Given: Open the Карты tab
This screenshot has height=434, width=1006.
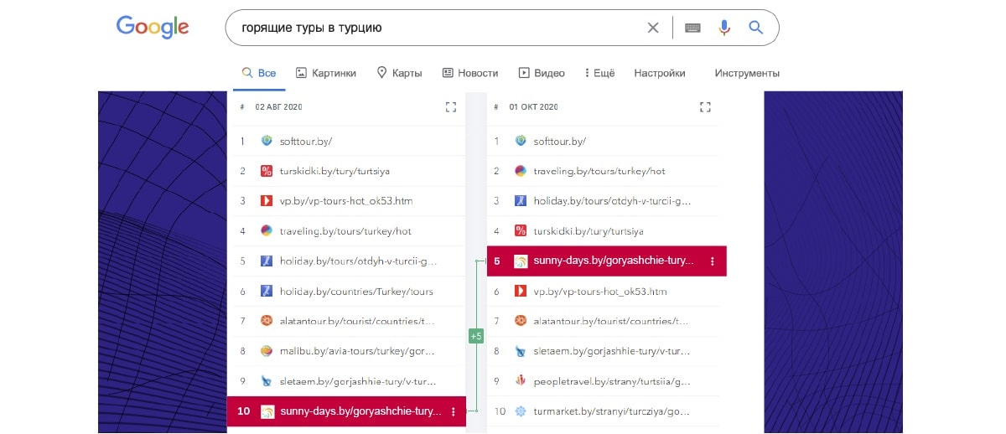Looking at the screenshot, I should 399,73.
